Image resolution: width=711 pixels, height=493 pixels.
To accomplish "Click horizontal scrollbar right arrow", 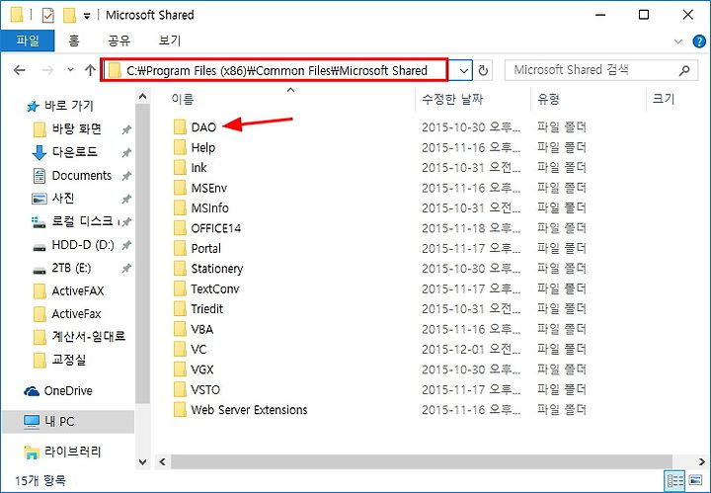I will point(701,462).
